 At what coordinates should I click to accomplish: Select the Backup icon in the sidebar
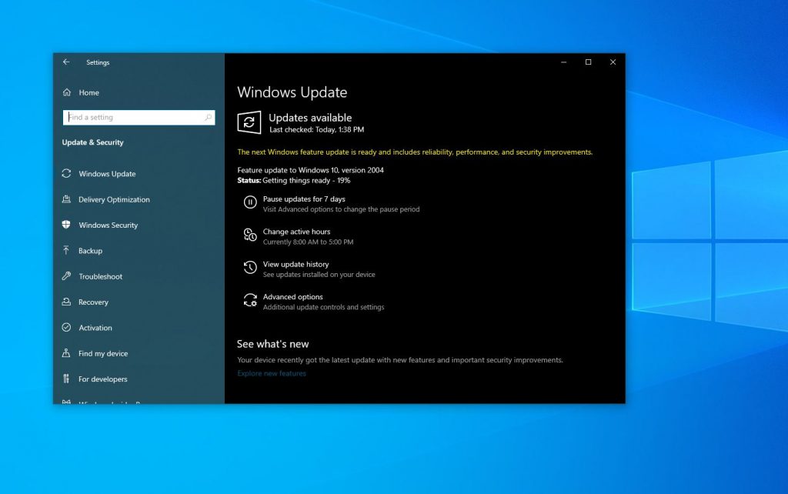[x=68, y=250]
